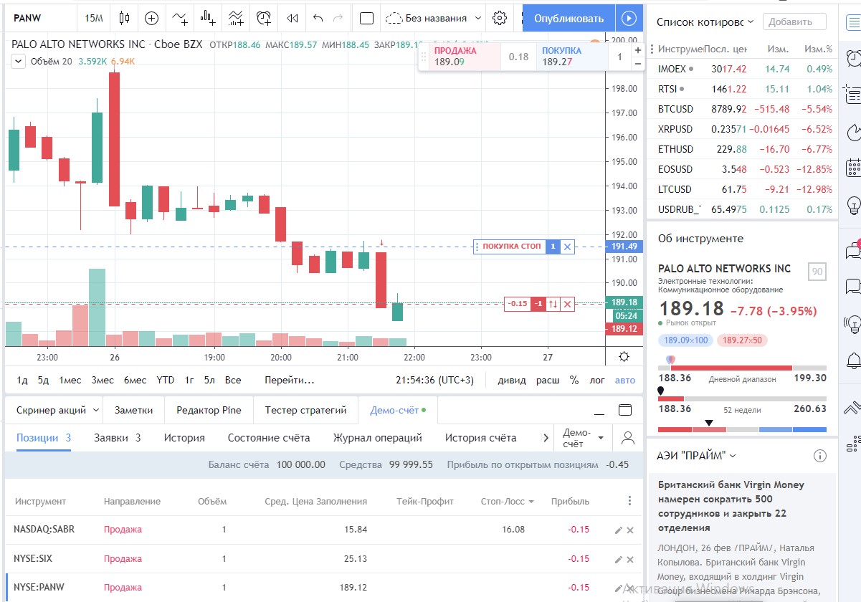
Task: Open notifications bell icon in sidebar
Action: tap(852, 360)
